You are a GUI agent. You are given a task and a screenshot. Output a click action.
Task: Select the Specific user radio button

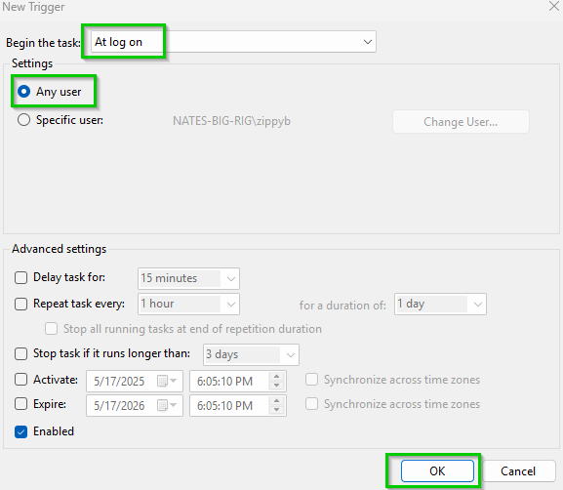(x=24, y=120)
